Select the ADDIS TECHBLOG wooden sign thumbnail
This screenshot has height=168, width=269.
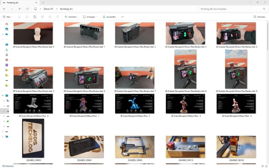33,138
